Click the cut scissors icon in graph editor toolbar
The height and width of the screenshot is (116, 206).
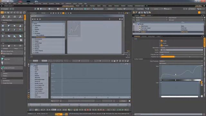click(x=112, y=61)
